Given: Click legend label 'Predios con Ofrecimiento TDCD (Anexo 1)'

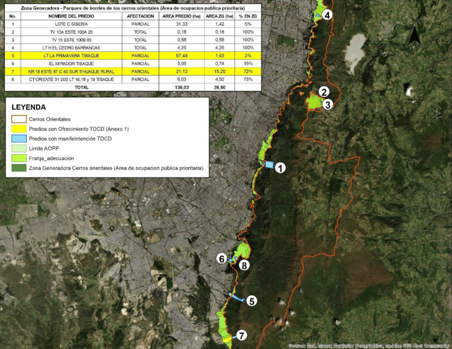Looking at the screenshot, I should (79, 129).
